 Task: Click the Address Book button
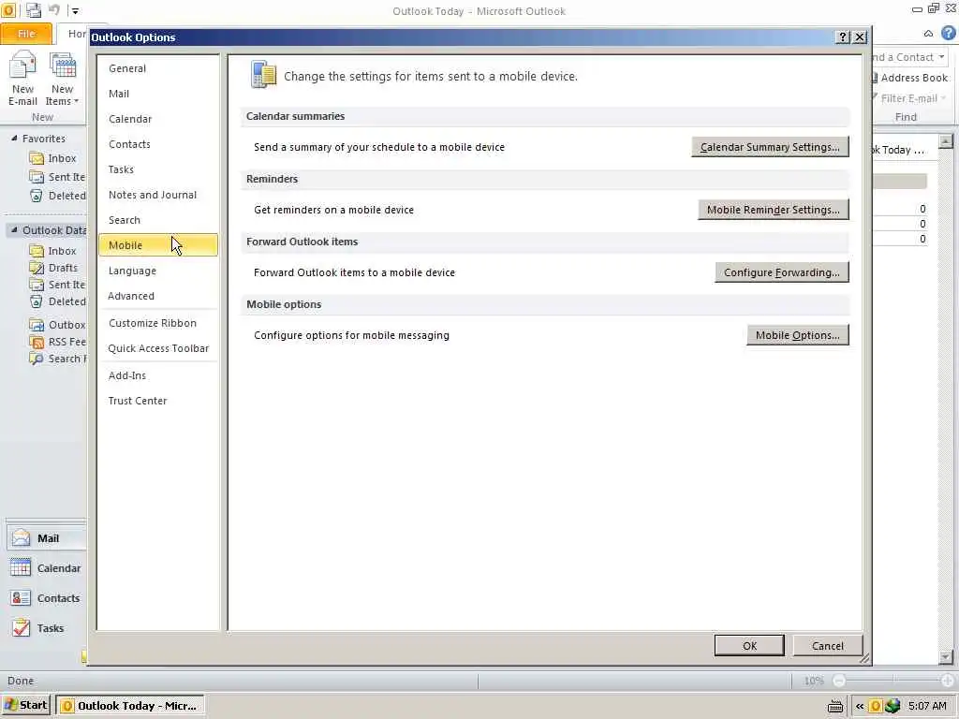click(x=910, y=78)
